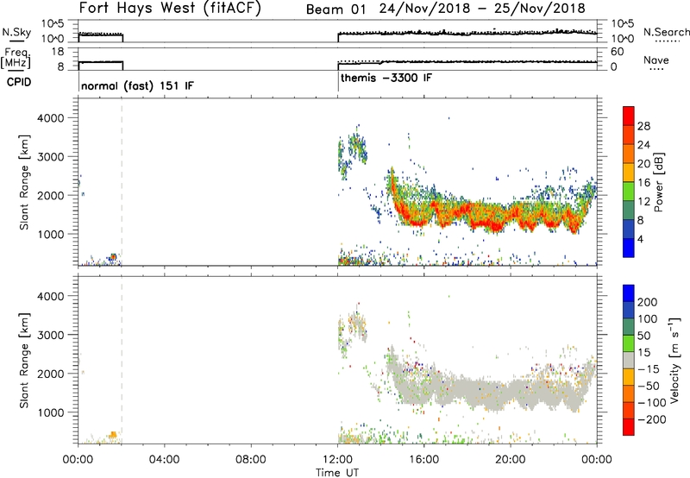This screenshot has height=478, width=690.
Task: Click the '60' label on Nave axis
Action: click(x=618, y=52)
